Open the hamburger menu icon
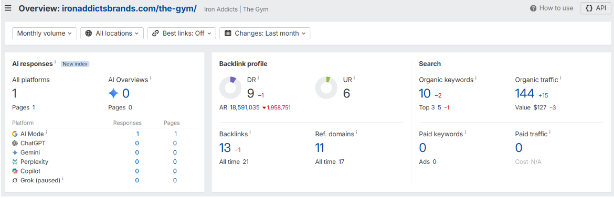Image resolution: width=614 pixels, height=198 pixels. click(x=8, y=8)
